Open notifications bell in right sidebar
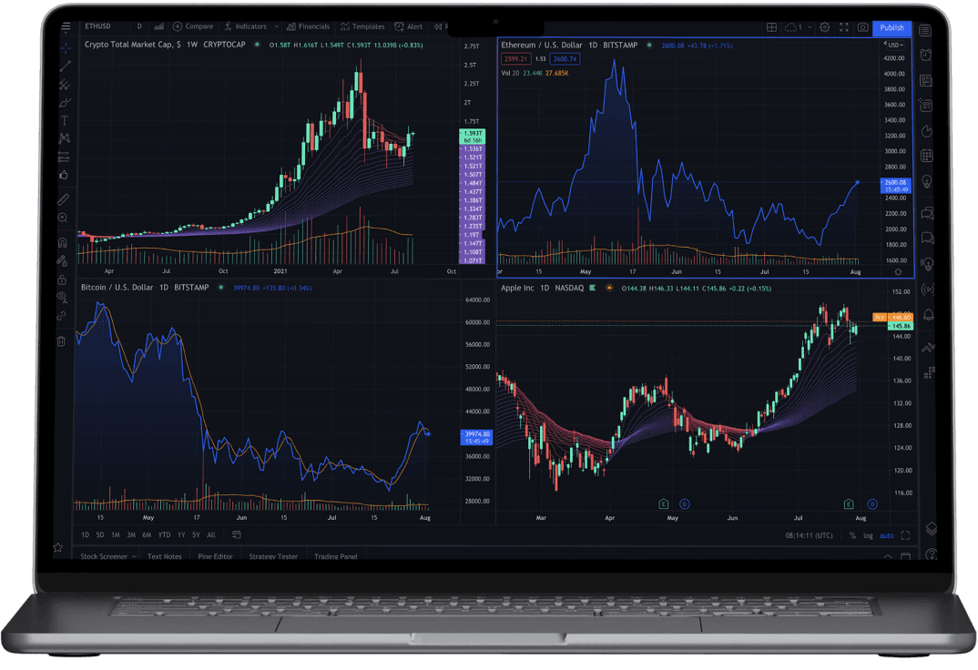The image size is (978, 670). click(x=929, y=315)
